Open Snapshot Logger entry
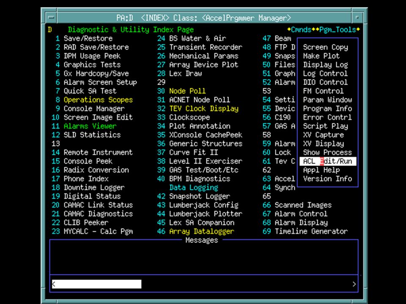This screenshot has height=304, width=406. click(199, 196)
